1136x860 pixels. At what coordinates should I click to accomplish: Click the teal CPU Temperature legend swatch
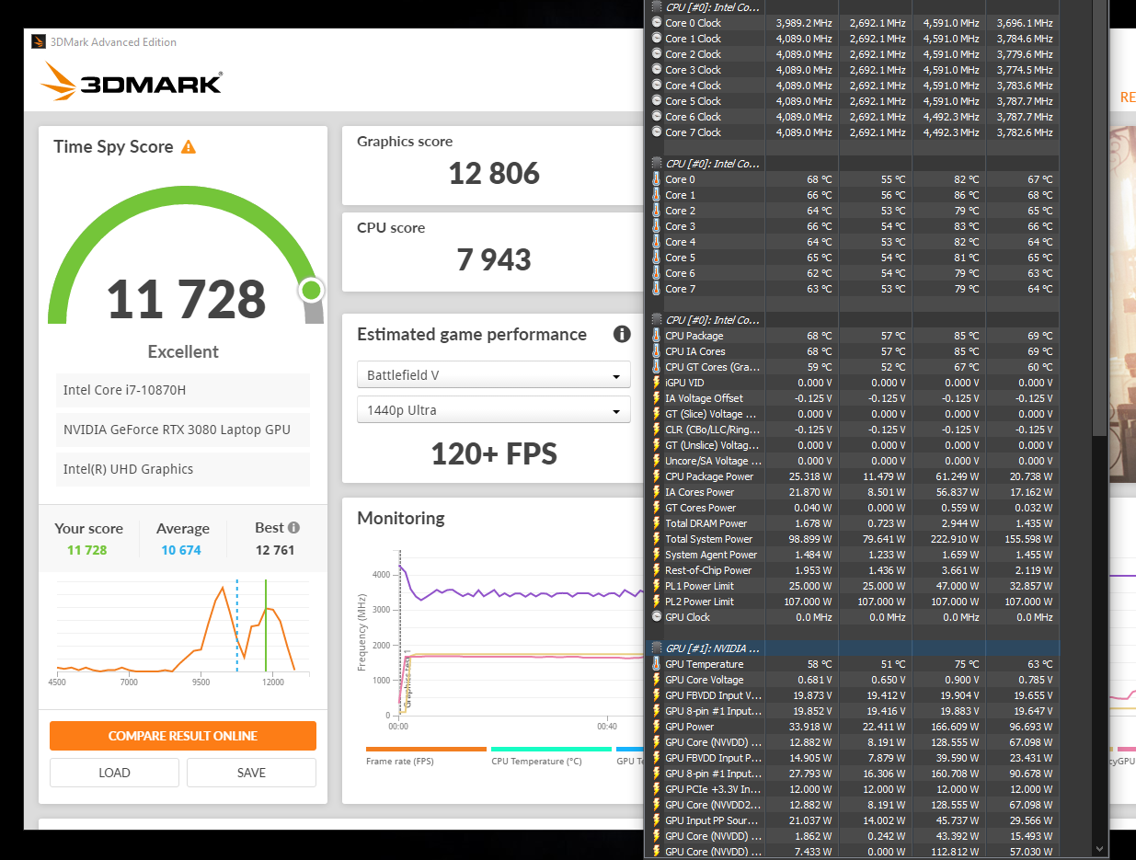coord(551,749)
